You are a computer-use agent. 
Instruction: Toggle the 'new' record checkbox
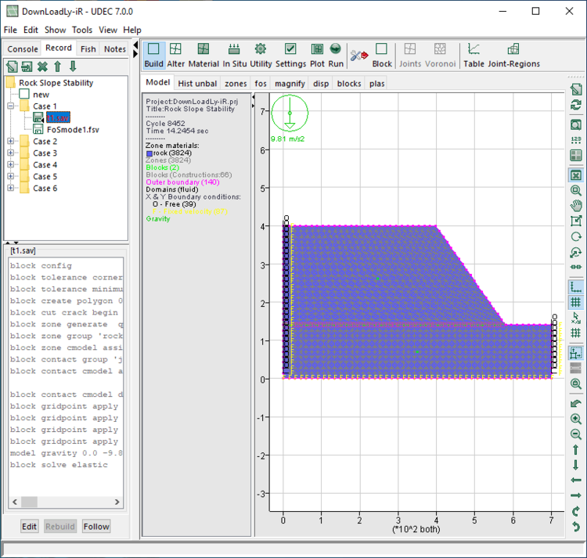pyautogui.click(x=24, y=95)
